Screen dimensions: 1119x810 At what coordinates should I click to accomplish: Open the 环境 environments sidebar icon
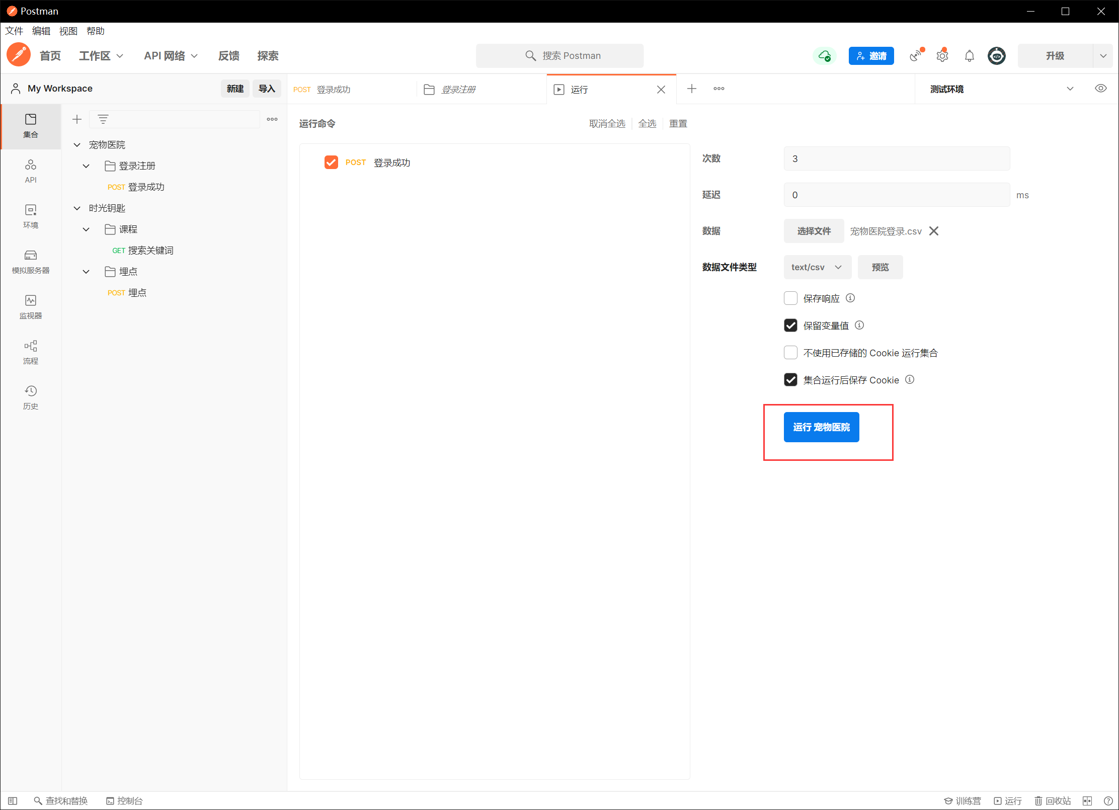click(x=30, y=216)
